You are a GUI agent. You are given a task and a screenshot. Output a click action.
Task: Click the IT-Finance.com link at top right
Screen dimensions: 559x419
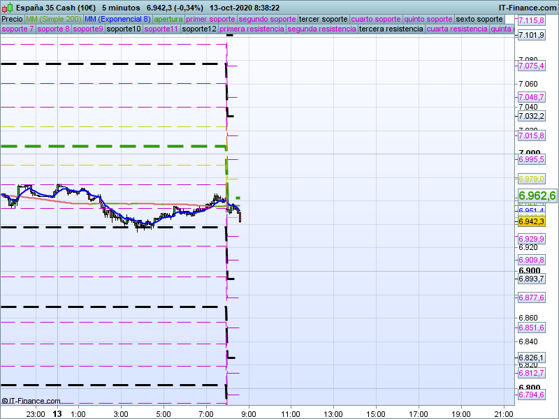coord(527,7)
